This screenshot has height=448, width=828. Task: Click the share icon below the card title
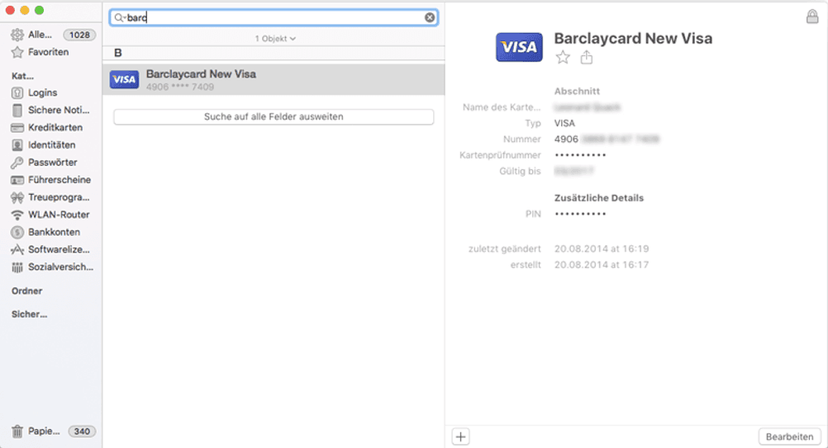click(x=586, y=57)
